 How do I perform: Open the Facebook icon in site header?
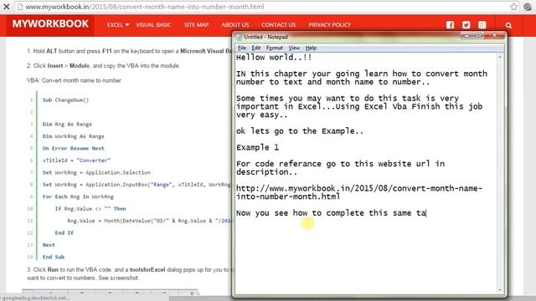pos(450,25)
